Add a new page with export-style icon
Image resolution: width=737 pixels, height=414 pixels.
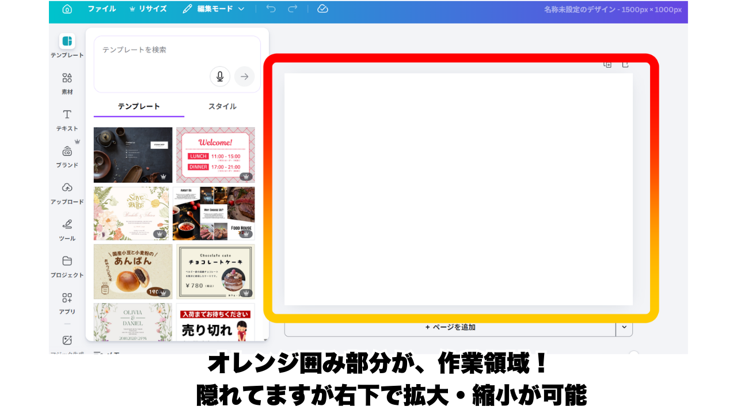625,65
